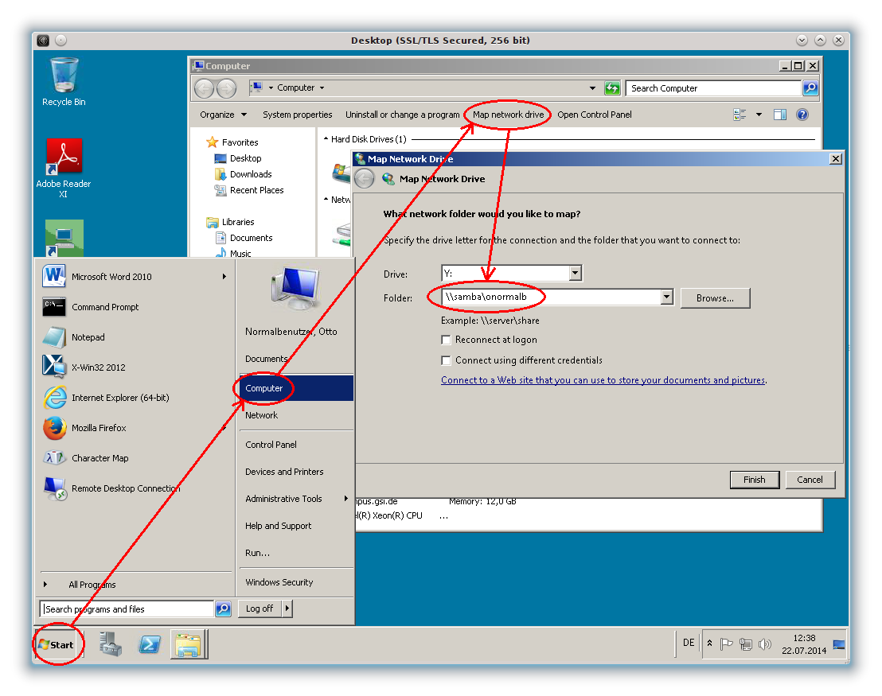Screen dimensions: 882x696
Task: Click the Recycle Bin desktop icon
Action: [x=64, y=81]
